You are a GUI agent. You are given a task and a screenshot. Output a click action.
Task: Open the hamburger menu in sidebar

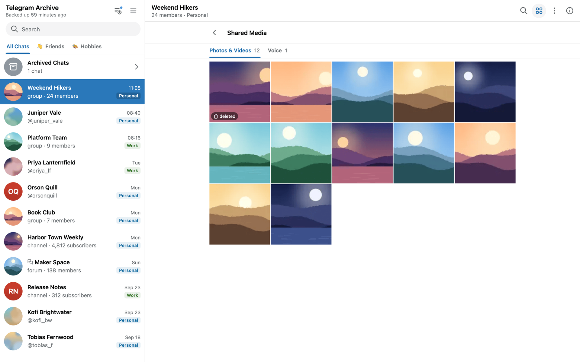(133, 11)
